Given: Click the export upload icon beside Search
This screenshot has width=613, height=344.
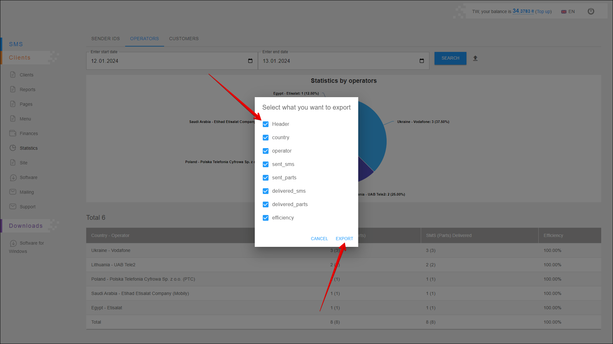Looking at the screenshot, I should point(475,58).
